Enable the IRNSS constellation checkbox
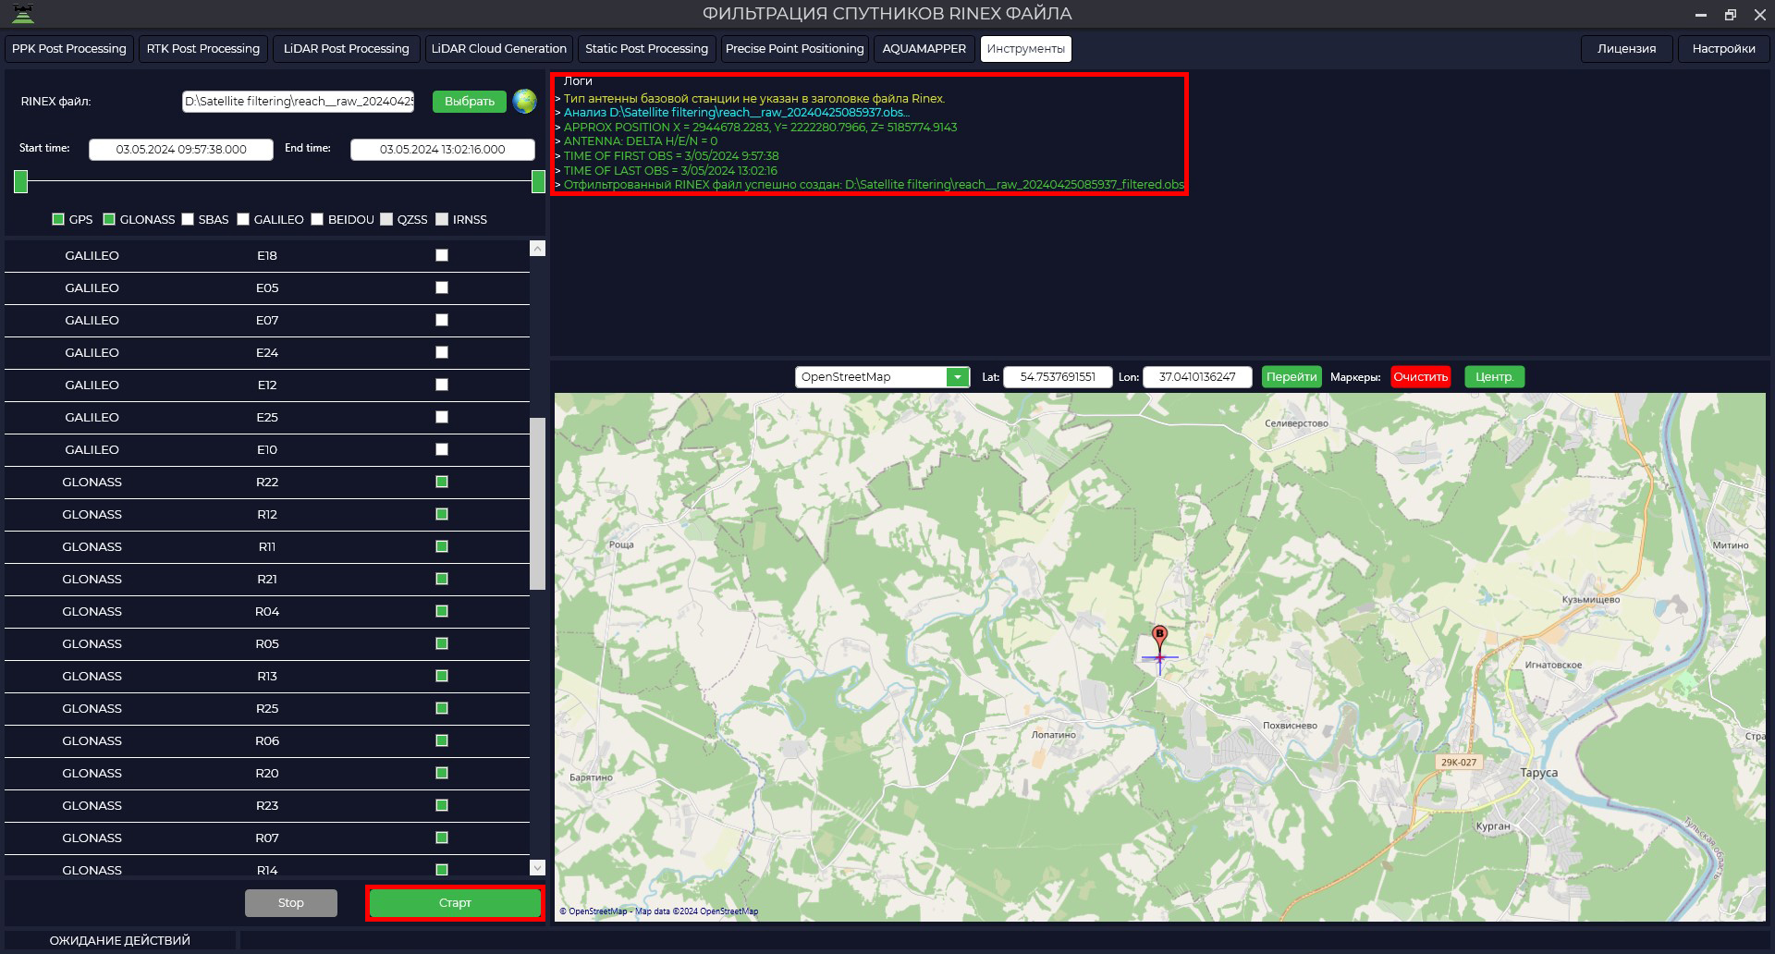 pyautogui.click(x=442, y=219)
